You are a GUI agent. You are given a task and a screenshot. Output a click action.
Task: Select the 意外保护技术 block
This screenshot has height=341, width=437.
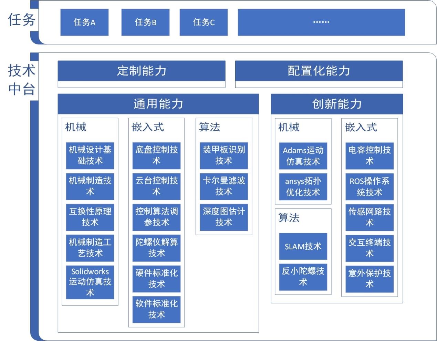(370, 279)
